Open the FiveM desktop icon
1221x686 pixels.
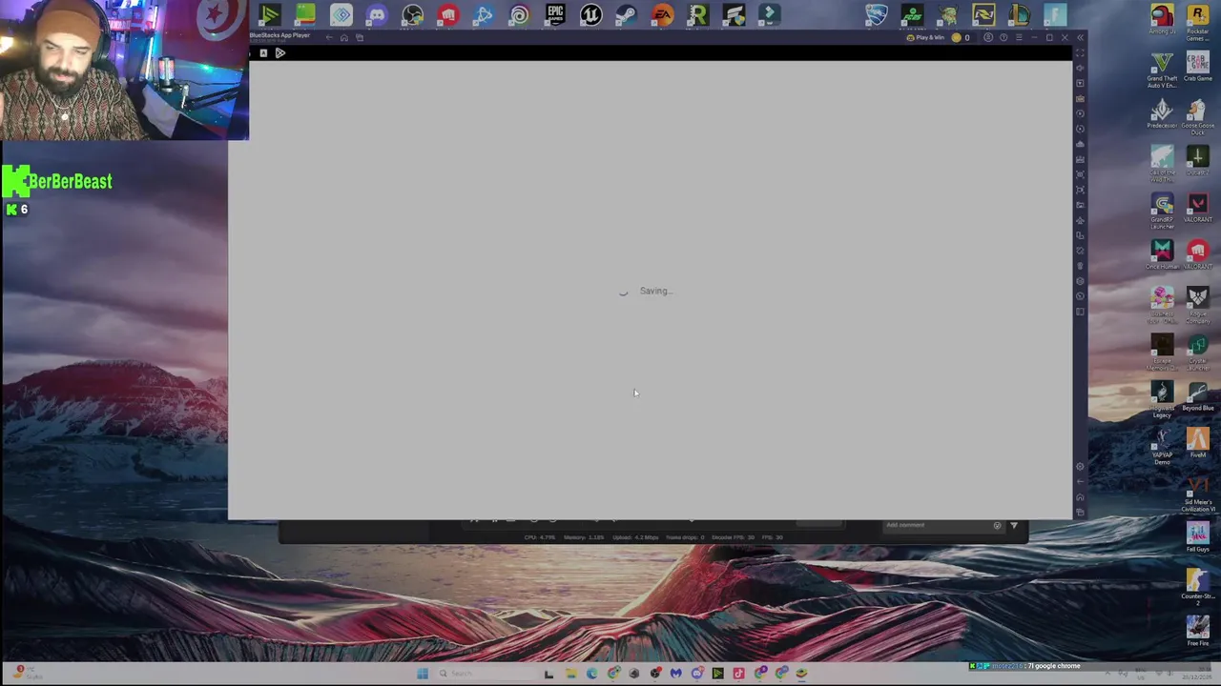[1198, 443]
